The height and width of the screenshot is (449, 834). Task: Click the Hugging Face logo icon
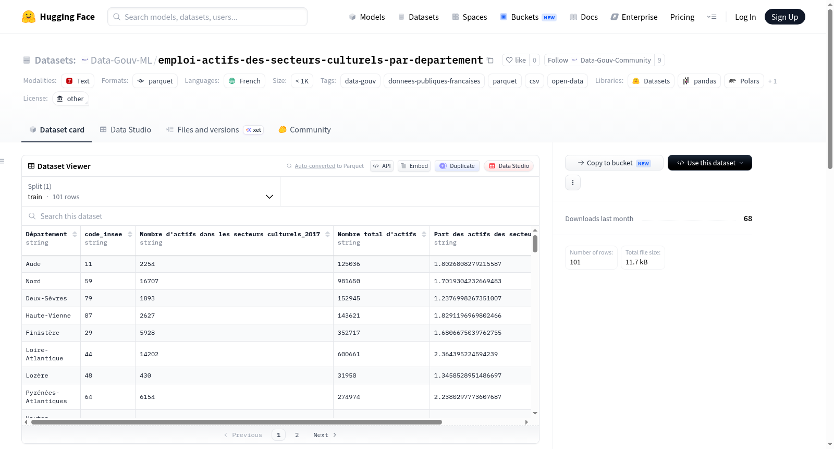point(29,17)
